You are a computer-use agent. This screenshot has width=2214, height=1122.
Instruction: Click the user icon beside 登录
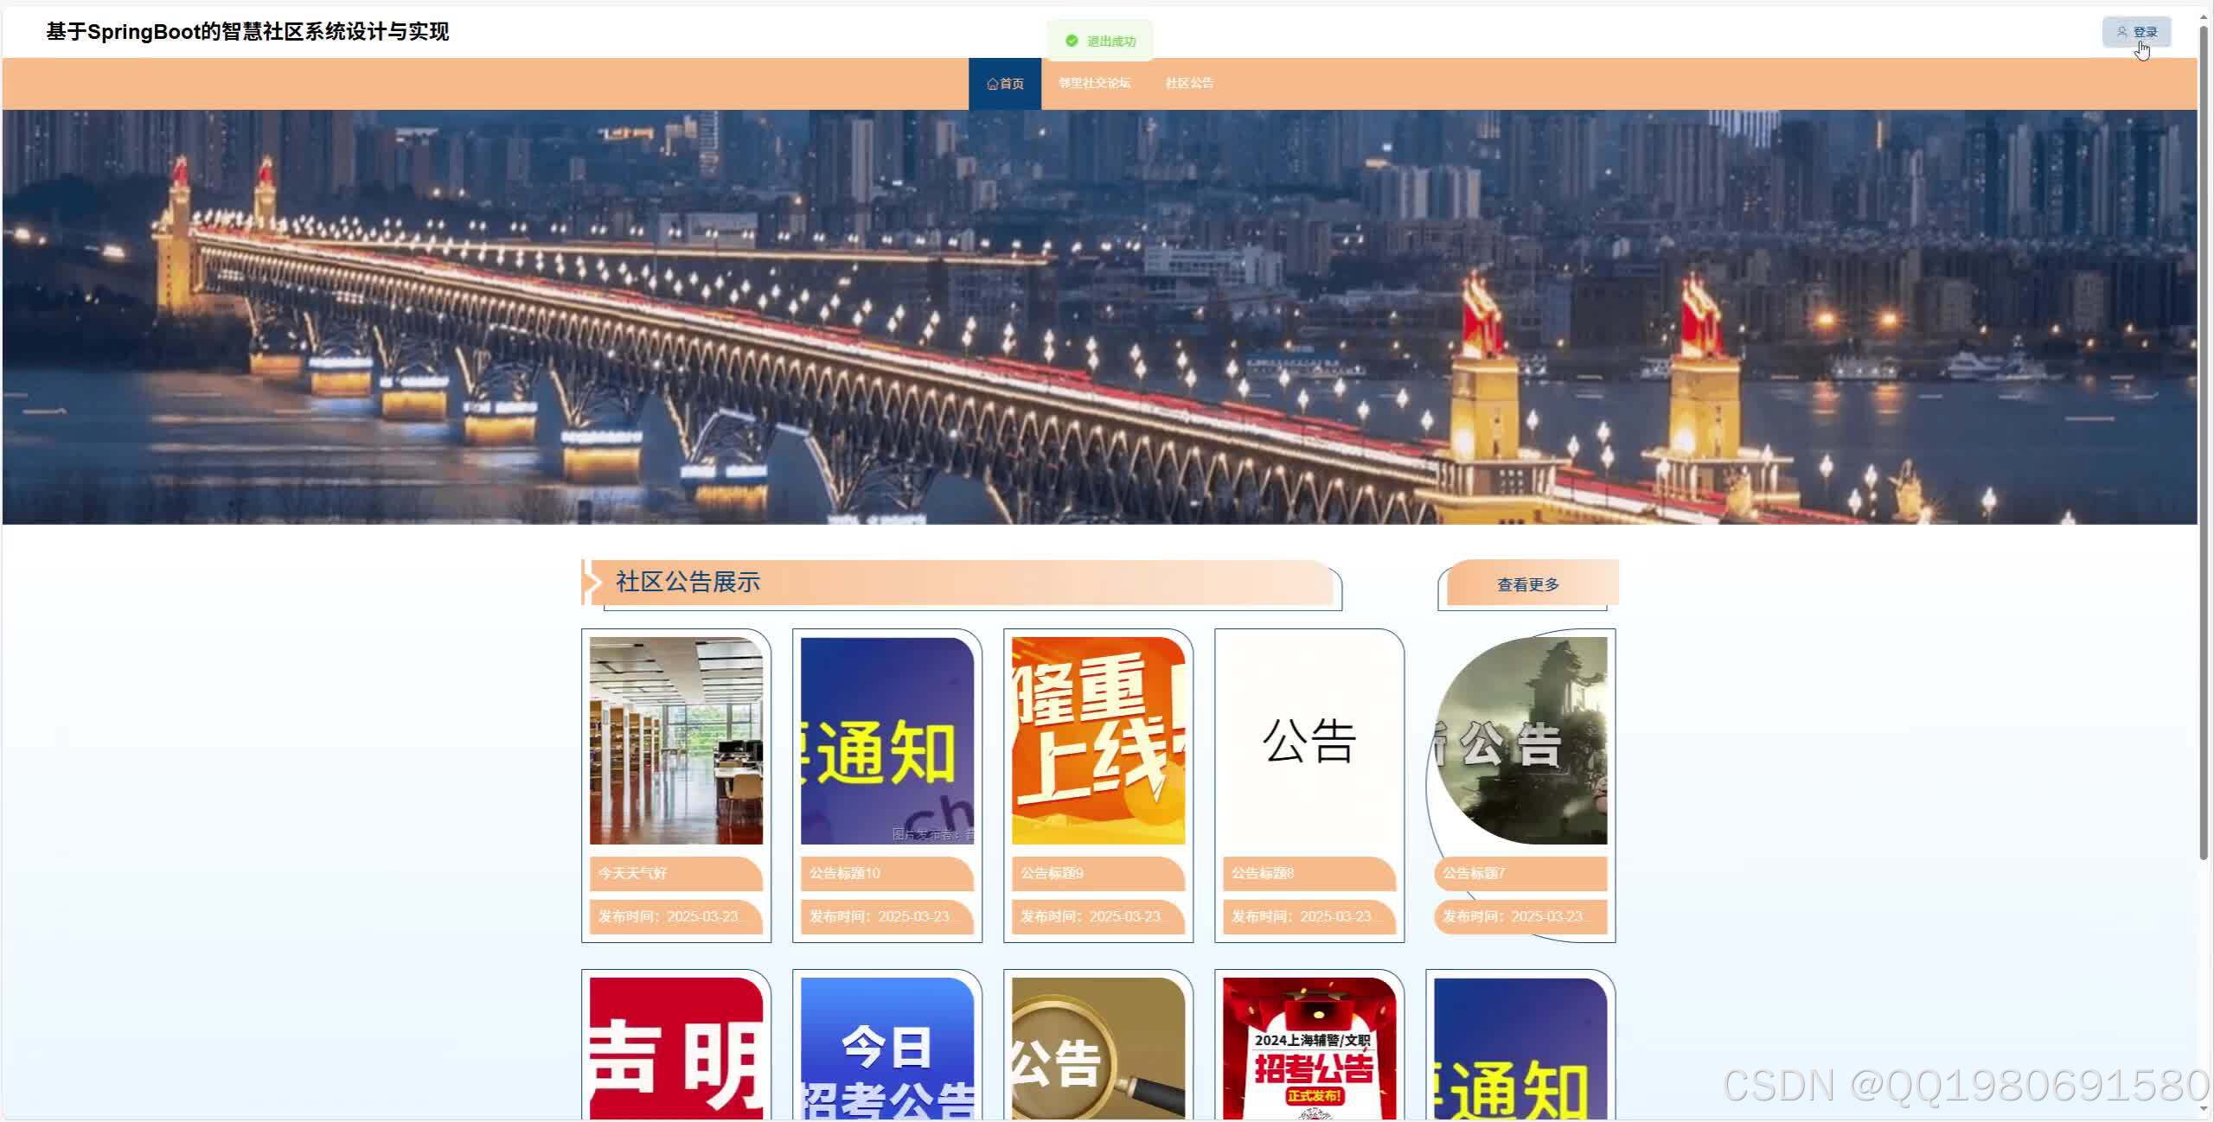pyautogui.click(x=2123, y=31)
